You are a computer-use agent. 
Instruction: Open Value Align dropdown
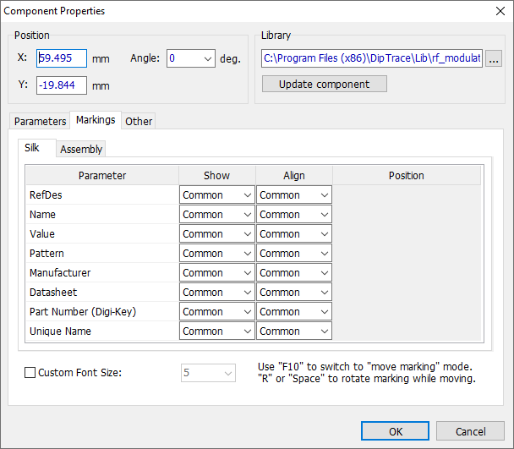pos(294,234)
